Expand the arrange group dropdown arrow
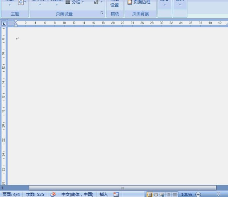 pyautogui.click(x=180, y=5)
